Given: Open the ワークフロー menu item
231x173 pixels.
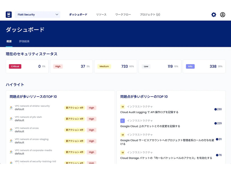Looking at the screenshot, I should click(123, 15).
